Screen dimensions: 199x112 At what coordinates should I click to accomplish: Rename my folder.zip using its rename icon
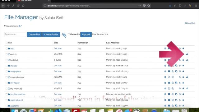pyautogui.click(x=180, y=88)
